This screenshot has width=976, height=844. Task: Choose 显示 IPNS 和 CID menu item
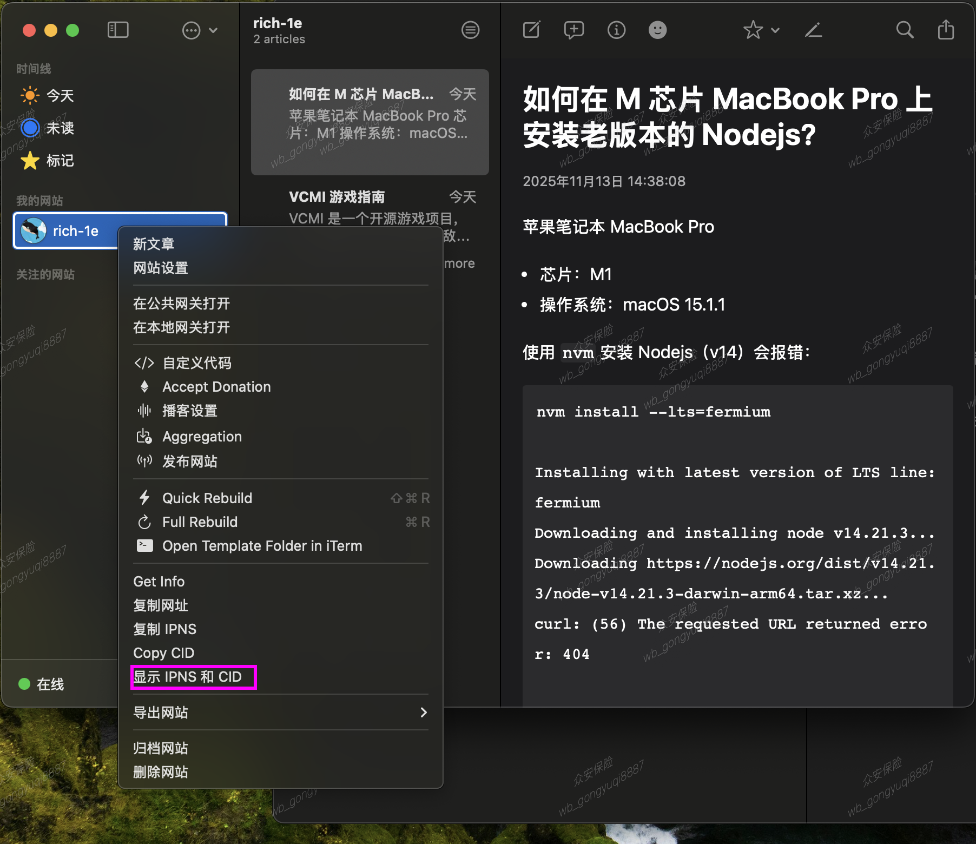pyautogui.click(x=188, y=677)
